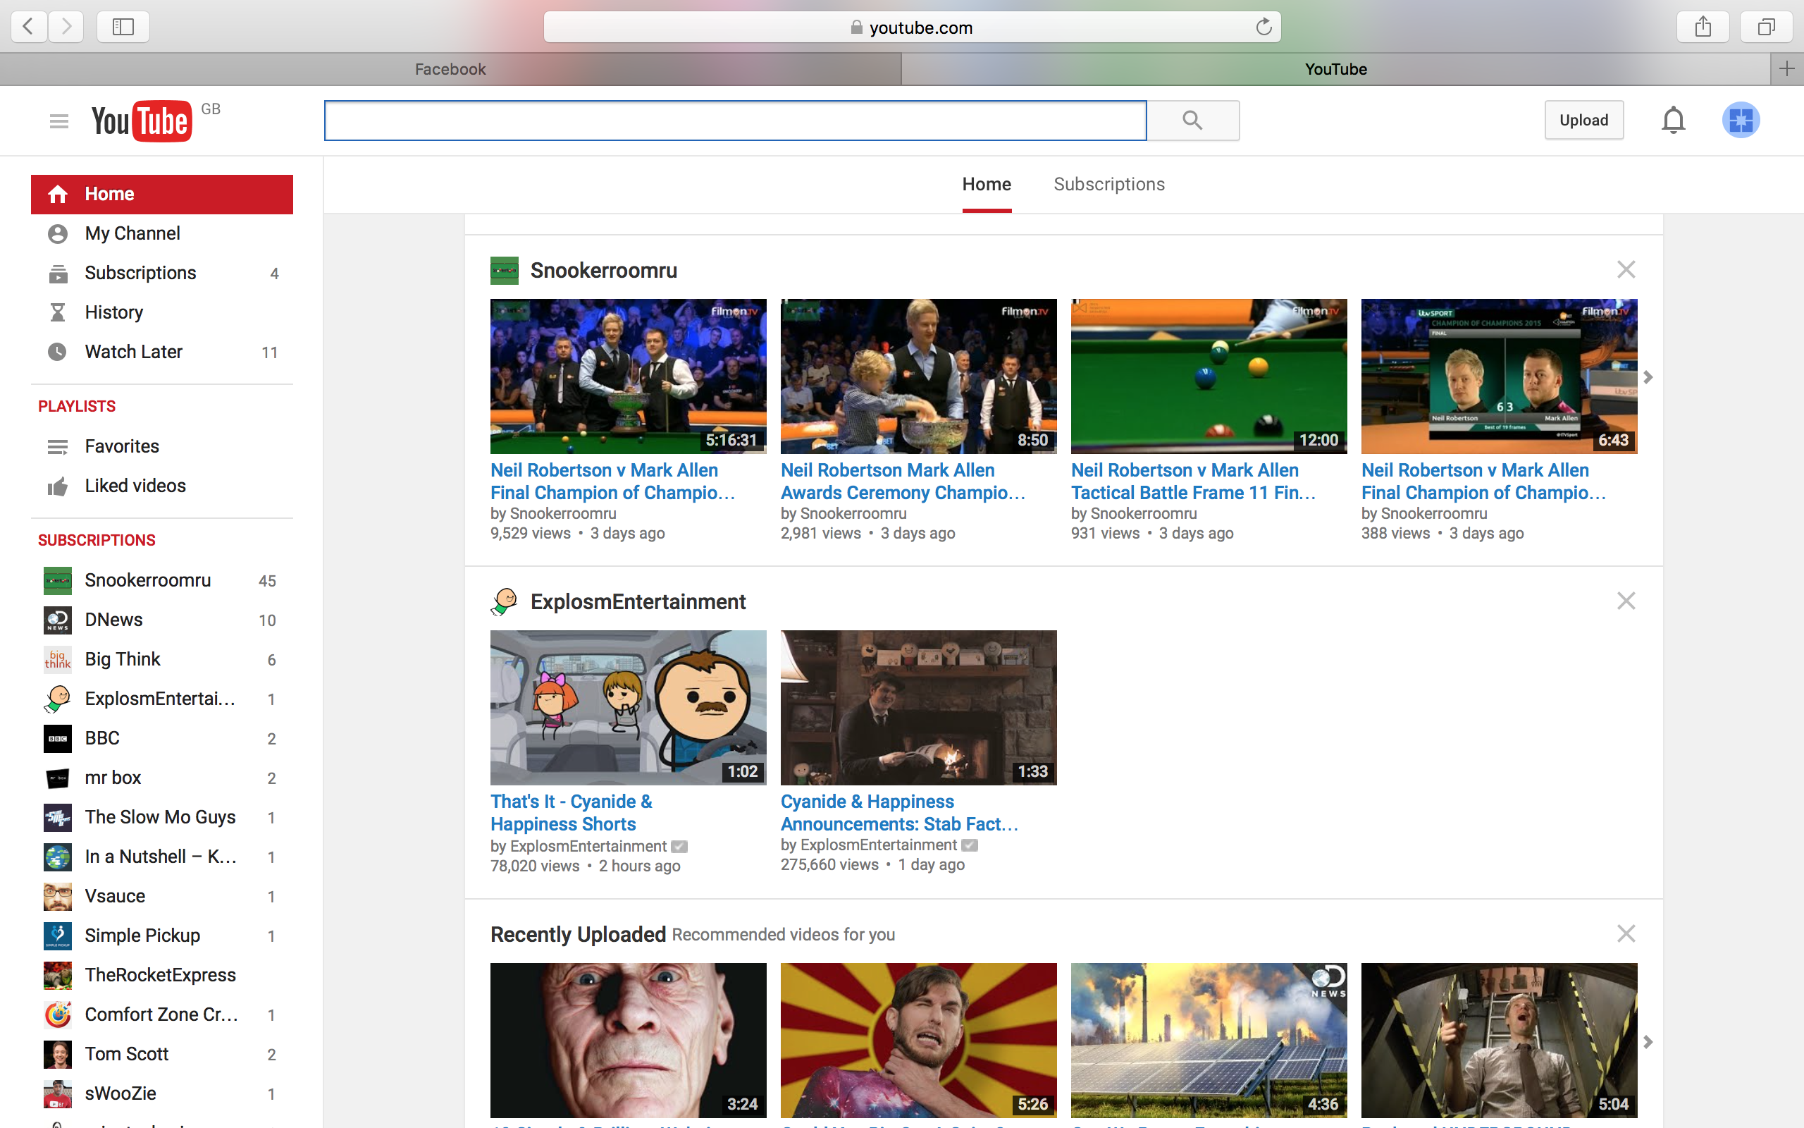Play the 5:04 recommended video thumbnail
This screenshot has height=1128, width=1804.
[1499, 1040]
